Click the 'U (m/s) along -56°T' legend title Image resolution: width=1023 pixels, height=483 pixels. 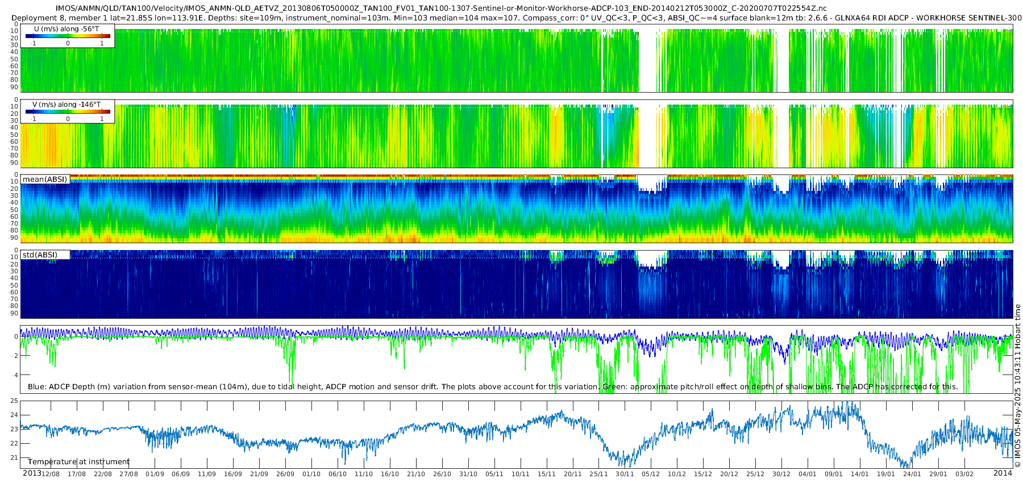point(66,29)
